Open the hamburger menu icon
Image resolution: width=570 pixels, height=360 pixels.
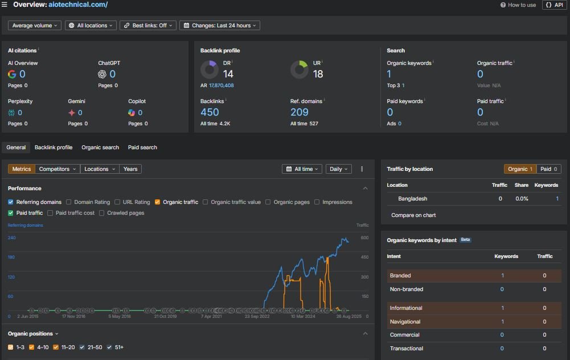tap(5, 5)
